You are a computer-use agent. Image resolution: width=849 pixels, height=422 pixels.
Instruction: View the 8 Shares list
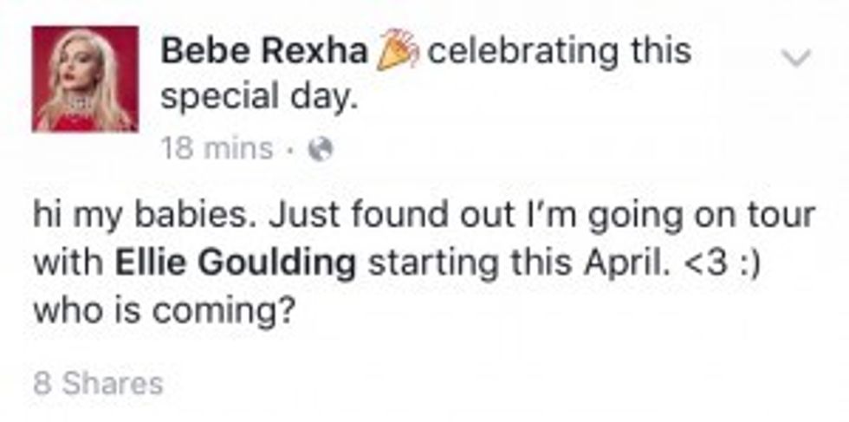(97, 383)
